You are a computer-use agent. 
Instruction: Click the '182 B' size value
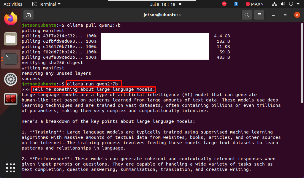223,41
